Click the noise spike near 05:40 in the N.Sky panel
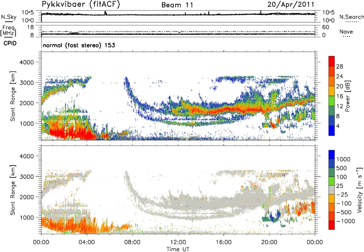This screenshot has height=252, width=364. [106, 13]
